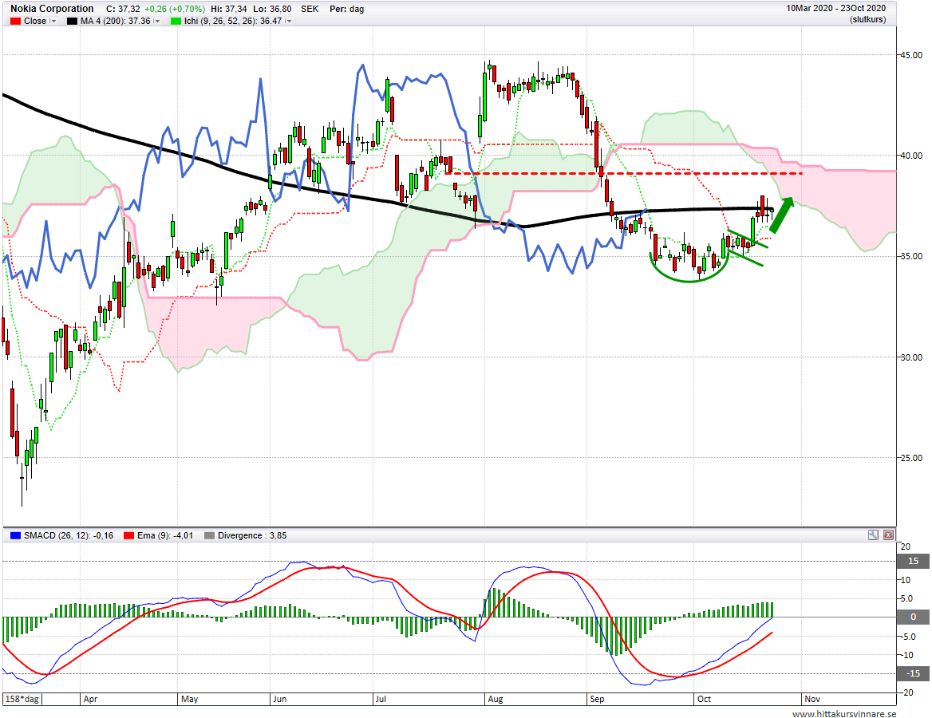The height and width of the screenshot is (718, 932).
Task: Click the Oct label on the time axis
Action: [x=704, y=699]
